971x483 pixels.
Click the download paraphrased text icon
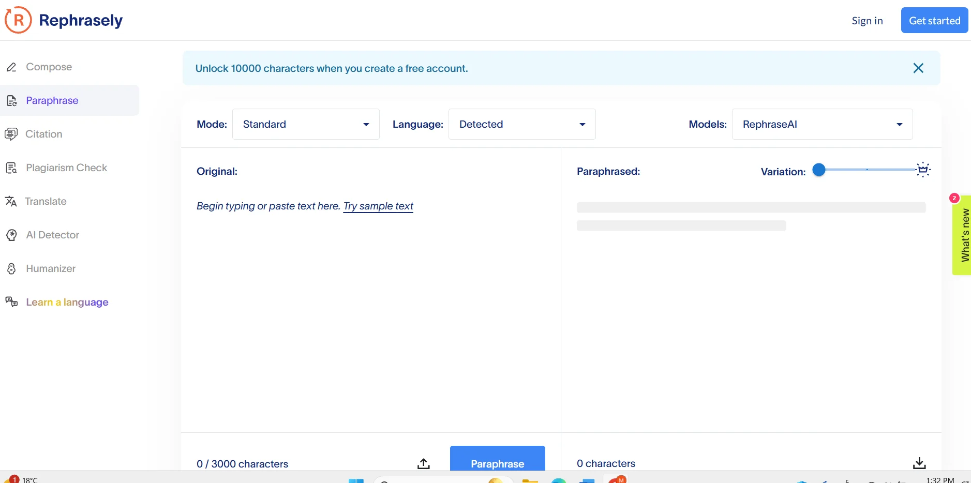(x=919, y=463)
